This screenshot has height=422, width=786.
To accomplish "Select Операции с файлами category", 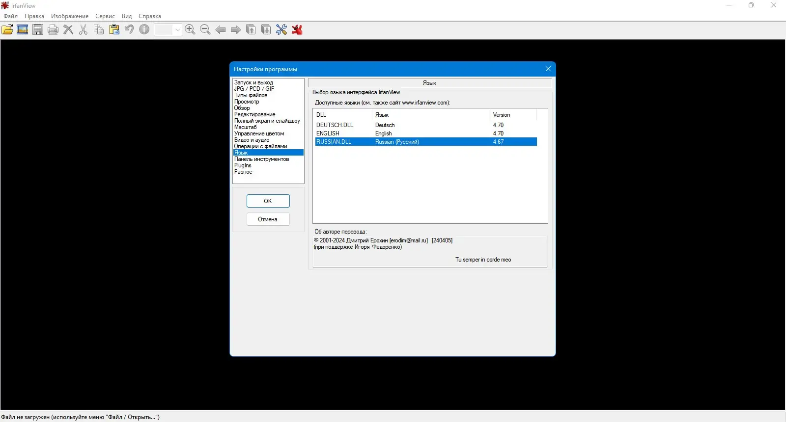I will point(268,146).
